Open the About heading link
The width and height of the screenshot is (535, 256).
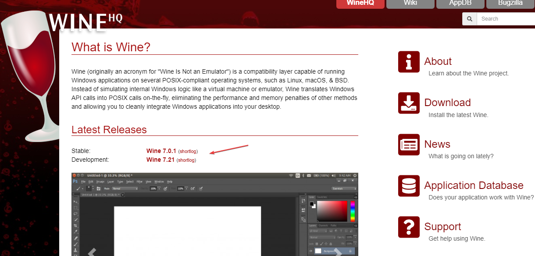click(438, 61)
